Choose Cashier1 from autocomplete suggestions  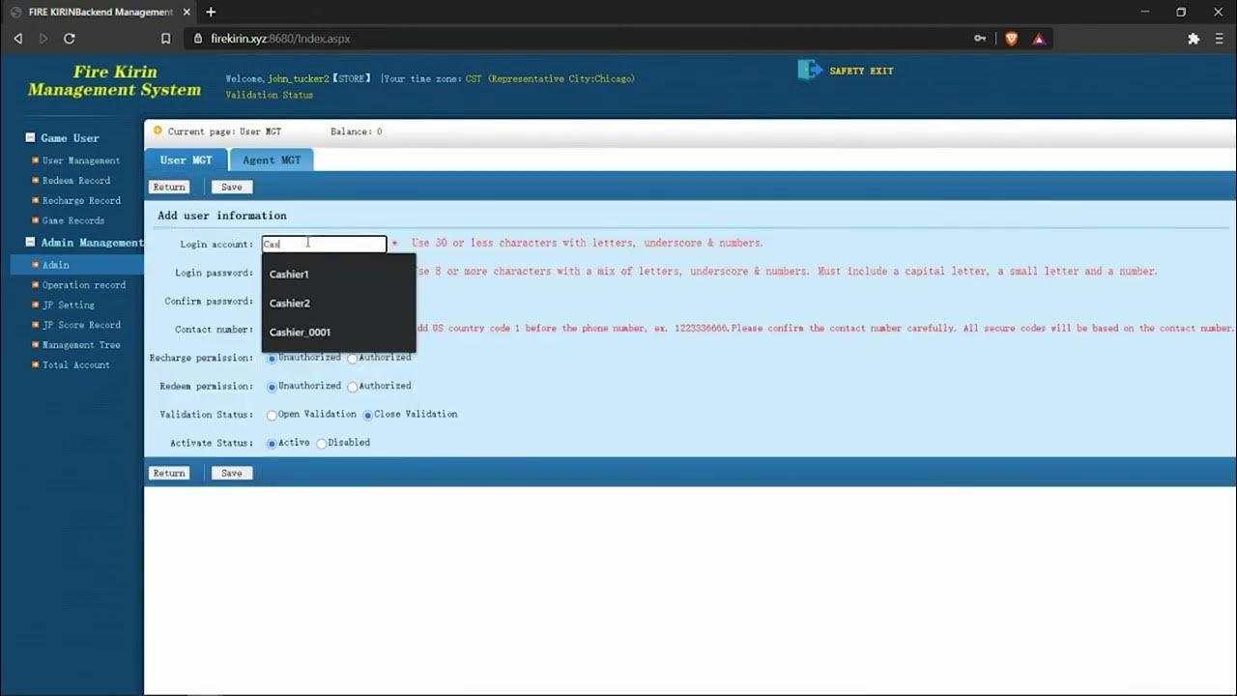pyautogui.click(x=339, y=275)
